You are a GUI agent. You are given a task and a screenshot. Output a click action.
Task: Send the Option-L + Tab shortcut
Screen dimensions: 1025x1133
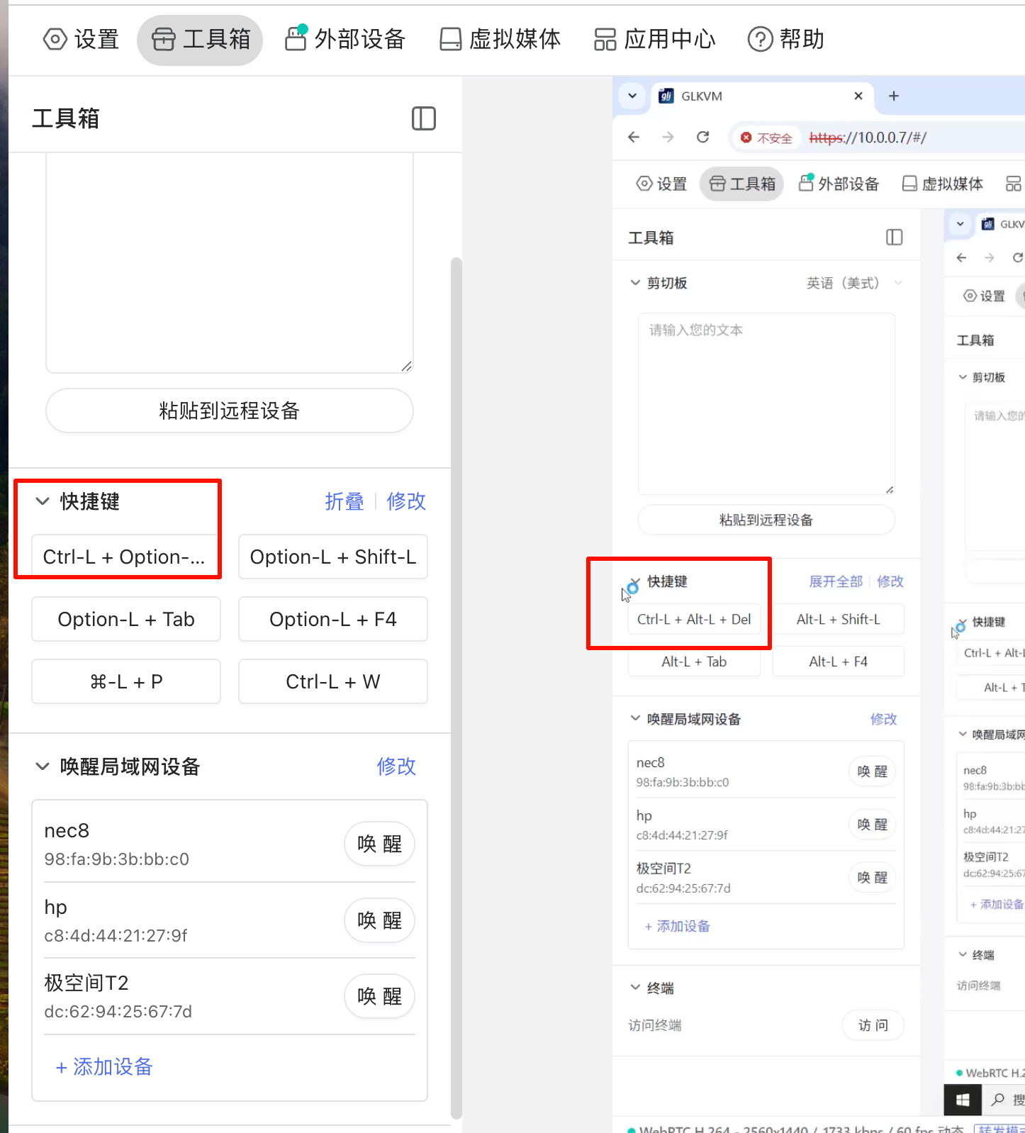point(126,619)
